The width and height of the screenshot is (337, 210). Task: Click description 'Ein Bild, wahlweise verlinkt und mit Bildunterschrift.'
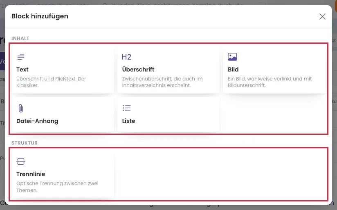tap(270, 82)
